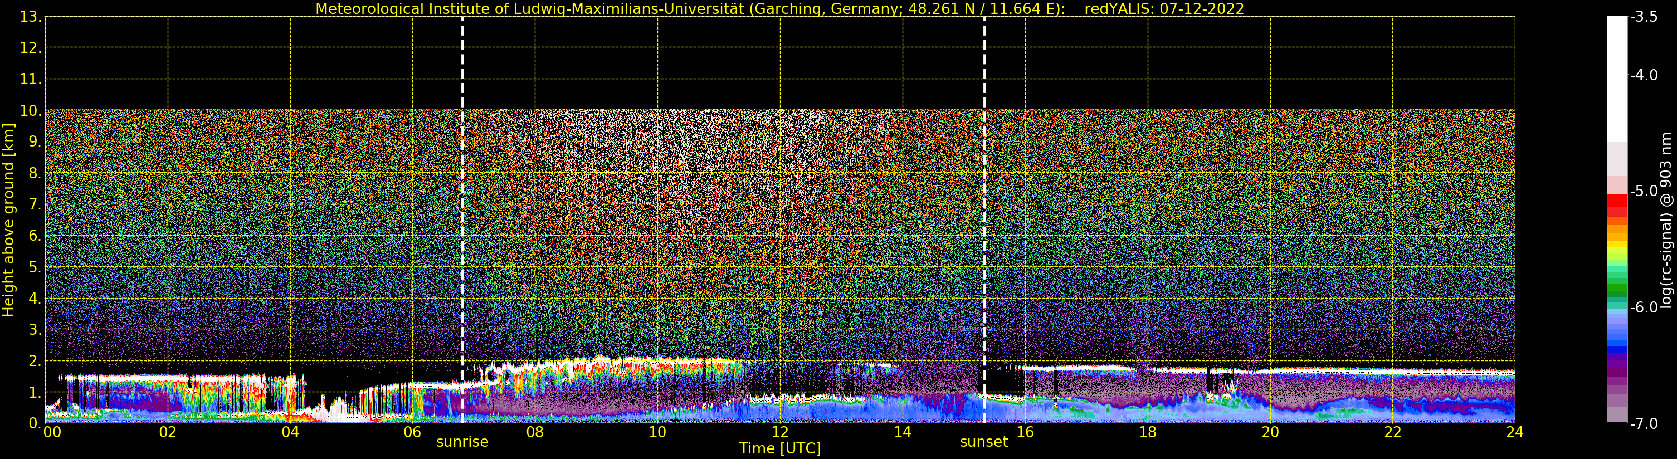Click the '-7.0' colorbar tick label
Image resolution: width=1677 pixels, height=459 pixels.
1645,424
